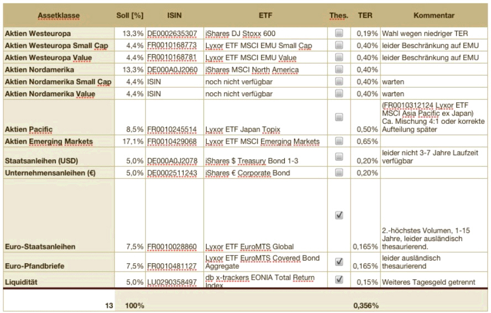Click ETF cell 'Lyxor ETF Japan Topix'
The width and height of the screenshot is (491, 313).
tap(265, 117)
